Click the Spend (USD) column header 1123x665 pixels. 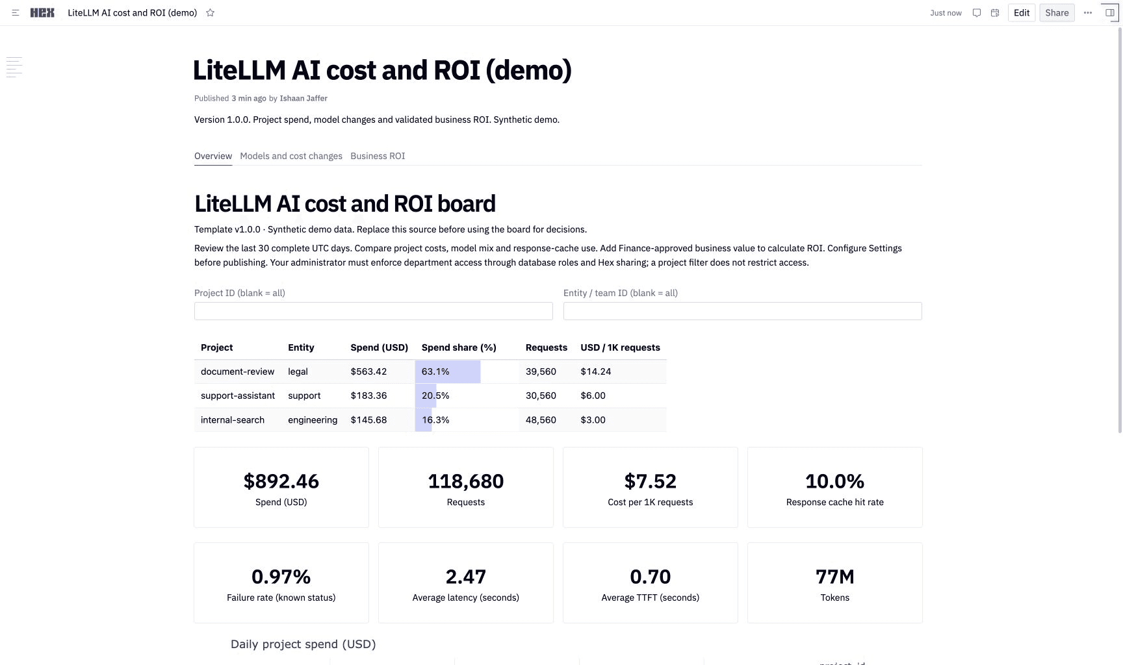click(x=380, y=347)
